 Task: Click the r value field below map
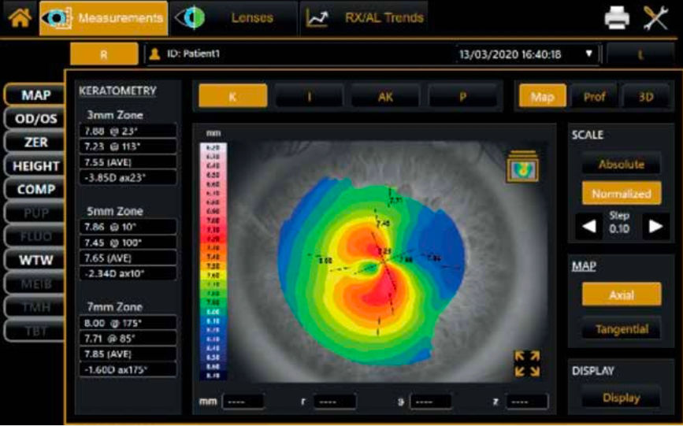pyautogui.click(x=335, y=401)
